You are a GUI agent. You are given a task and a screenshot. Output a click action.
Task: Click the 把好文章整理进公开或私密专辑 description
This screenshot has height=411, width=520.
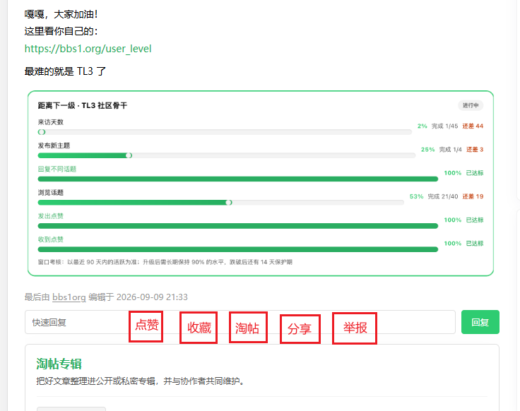tap(141, 381)
